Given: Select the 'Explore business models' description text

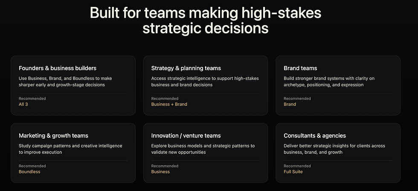Looking at the screenshot, I should point(203,149).
